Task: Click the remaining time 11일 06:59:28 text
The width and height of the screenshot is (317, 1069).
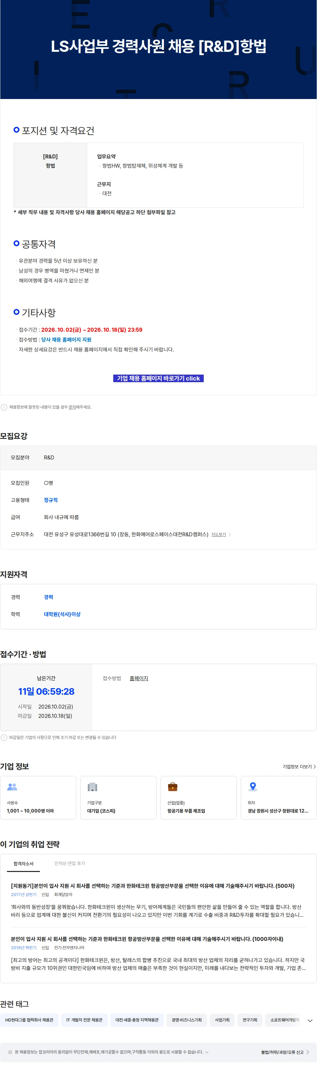Action: pyautogui.click(x=46, y=691)
